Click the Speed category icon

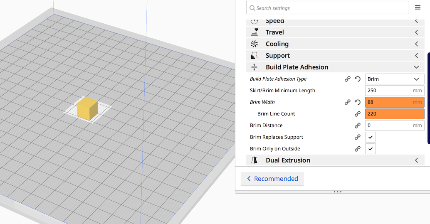(254, 21)
